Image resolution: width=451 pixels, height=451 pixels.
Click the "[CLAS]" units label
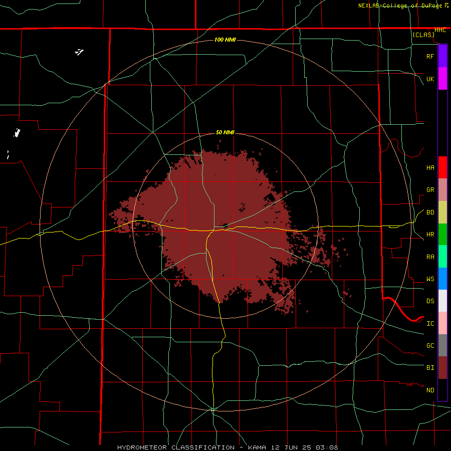423,35
